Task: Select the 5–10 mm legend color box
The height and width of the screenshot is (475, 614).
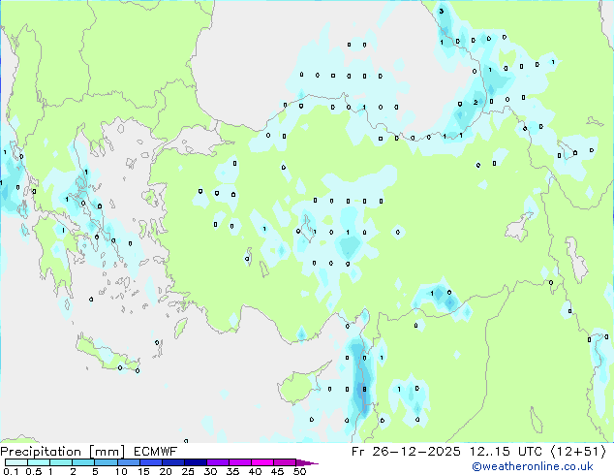Action: (106, 462)
